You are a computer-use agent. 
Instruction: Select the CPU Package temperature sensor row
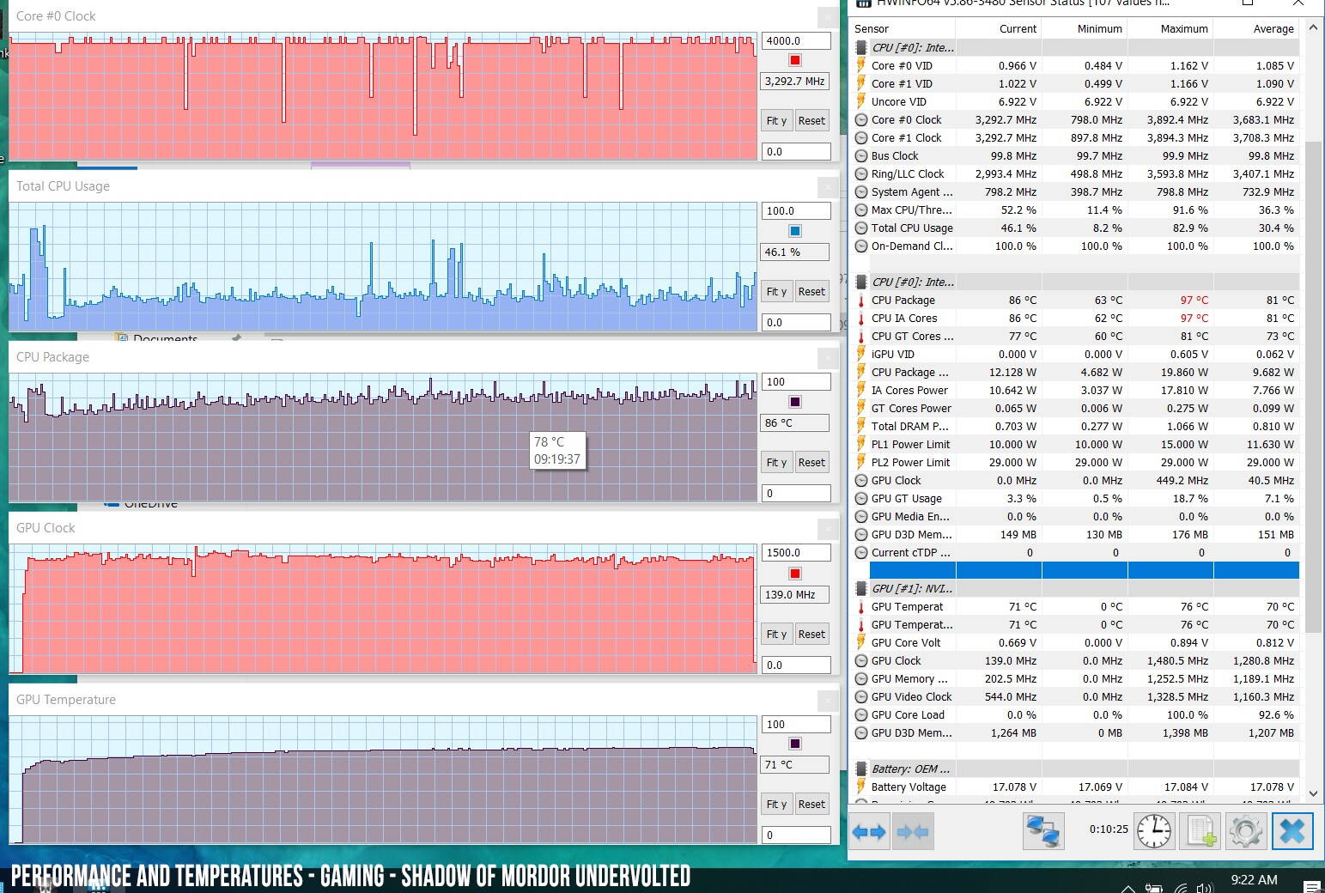903,301
